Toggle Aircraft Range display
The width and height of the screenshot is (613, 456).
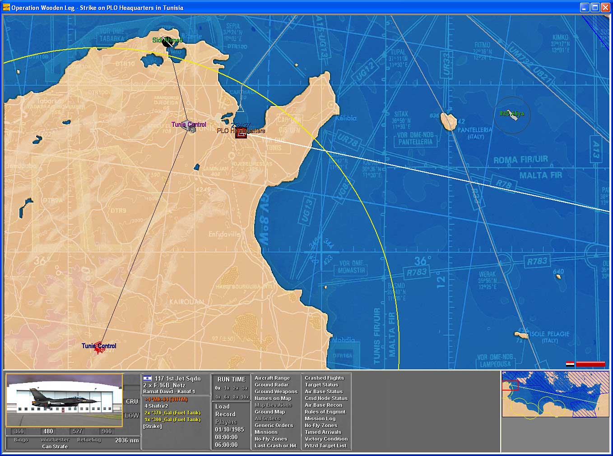tap(272, 378)
